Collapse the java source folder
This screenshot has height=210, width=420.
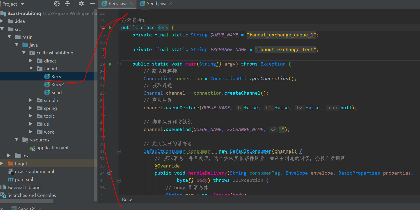[17, 45]
